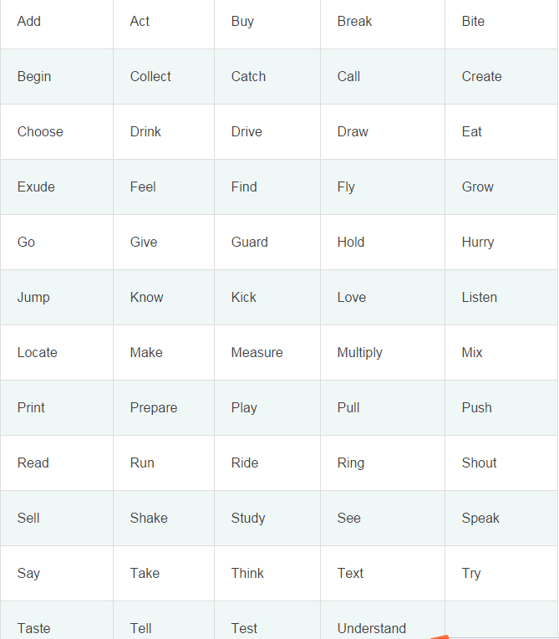Screen dimensions: 559x639
Task: Click the word Create
Action: (x=481, y=77)
